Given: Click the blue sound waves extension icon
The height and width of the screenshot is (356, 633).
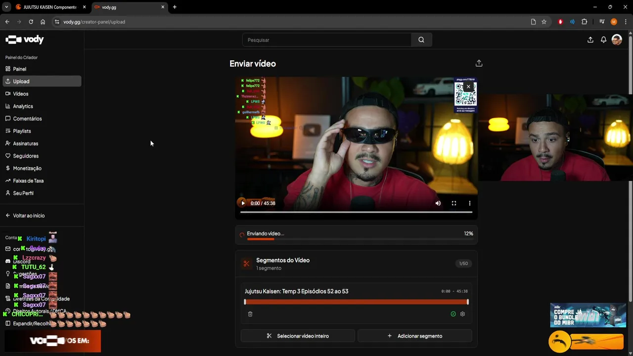Looking at the screenshot, I should click(572, 22).
